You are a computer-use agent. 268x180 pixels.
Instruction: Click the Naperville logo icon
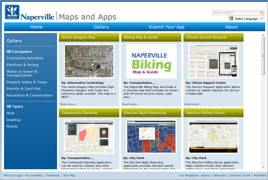click(12, 12)
